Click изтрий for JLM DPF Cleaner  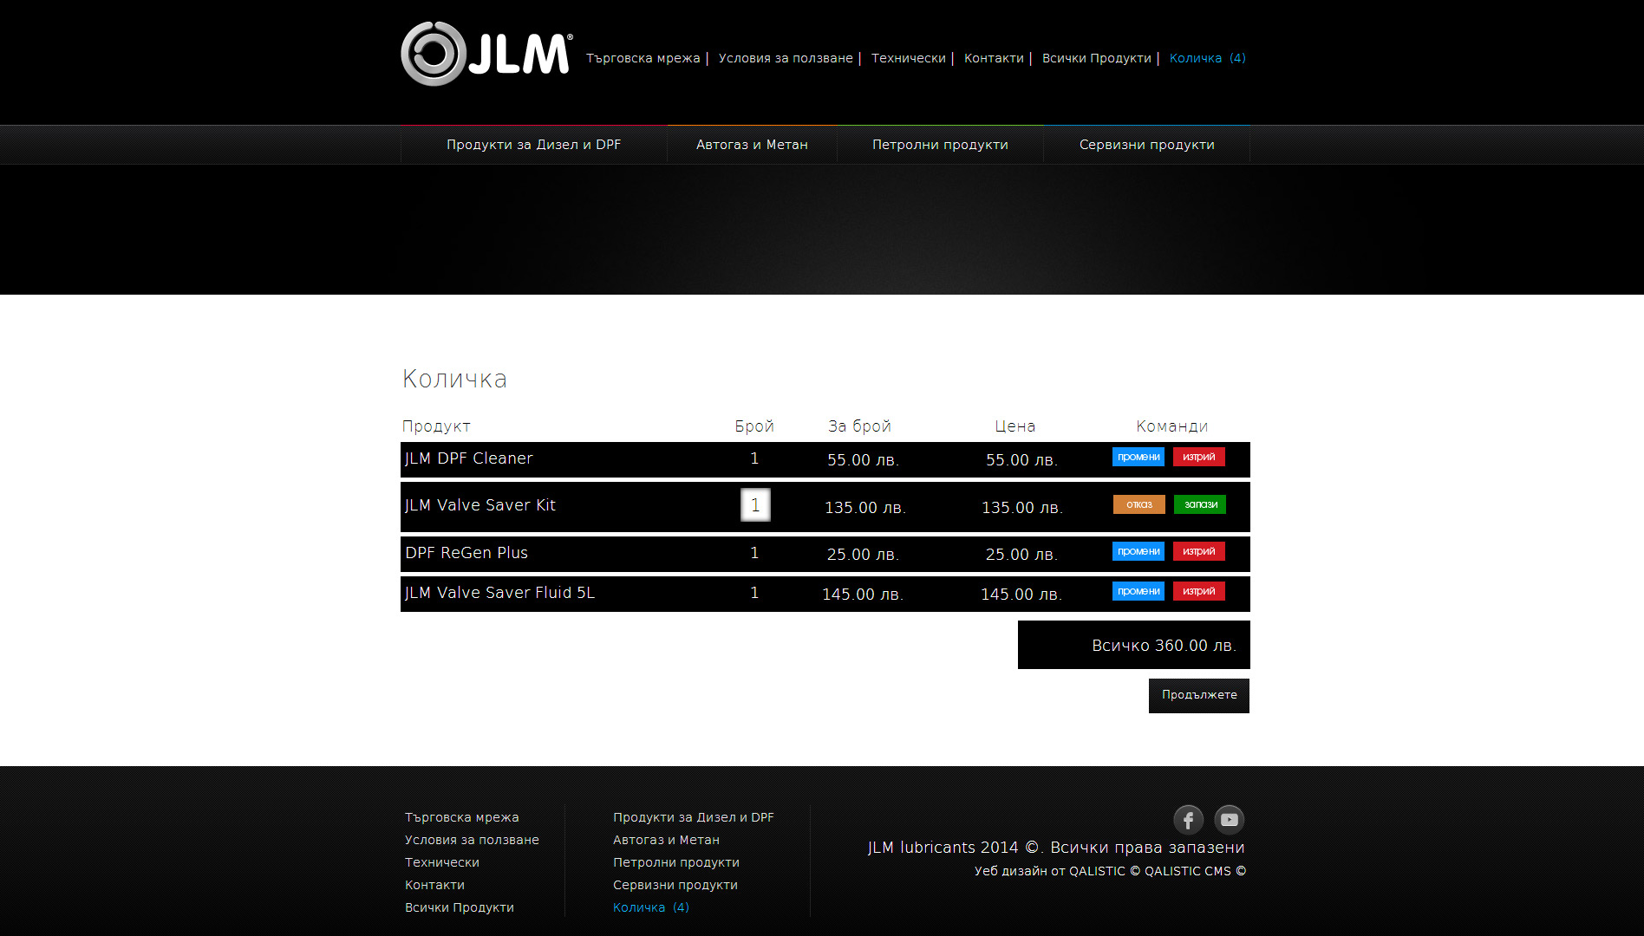[1199, 457]
